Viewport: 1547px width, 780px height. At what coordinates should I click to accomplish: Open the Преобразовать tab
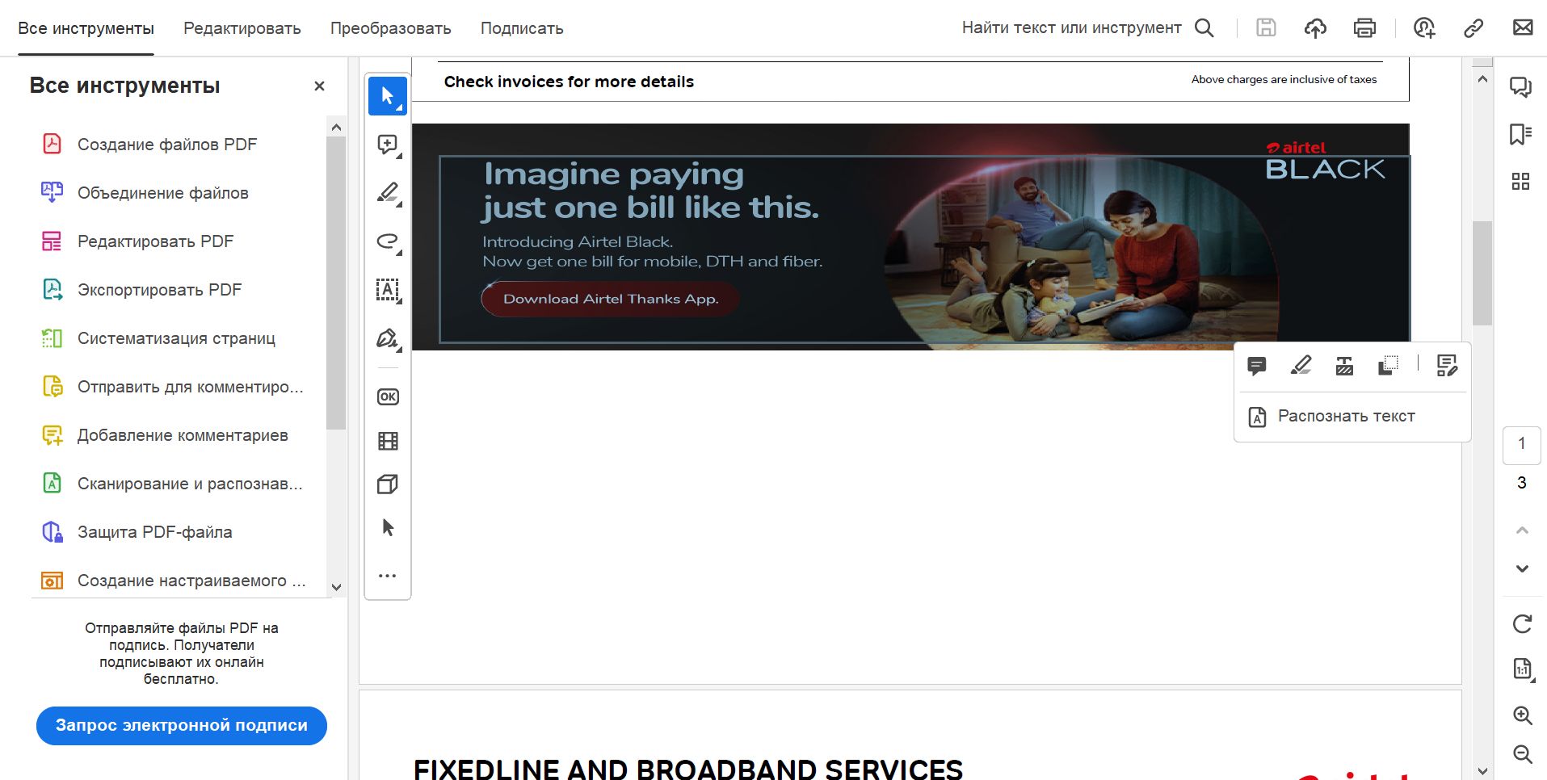[x=391, y=28]
